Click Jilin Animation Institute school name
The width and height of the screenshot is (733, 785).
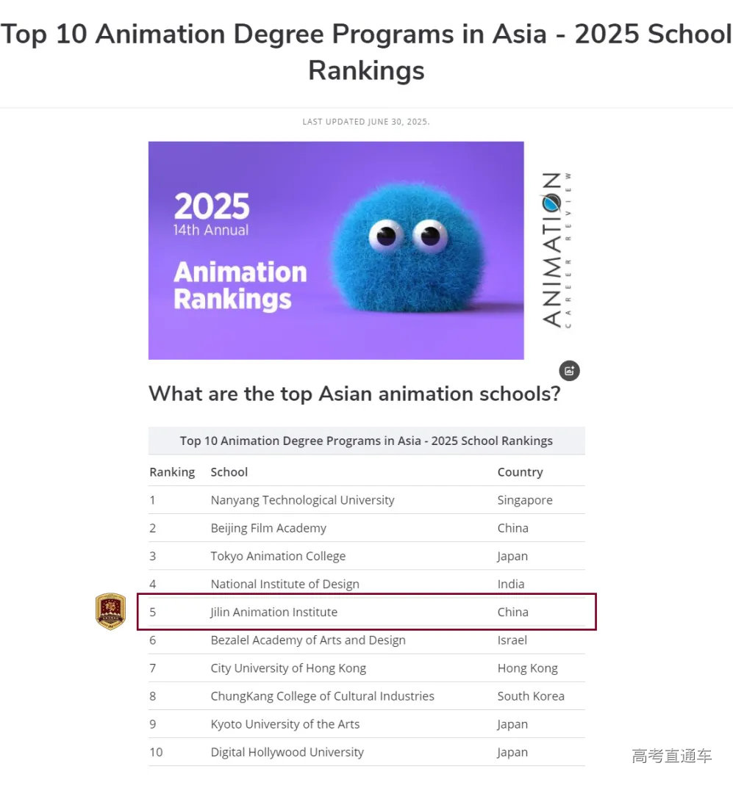coord(273,612)
